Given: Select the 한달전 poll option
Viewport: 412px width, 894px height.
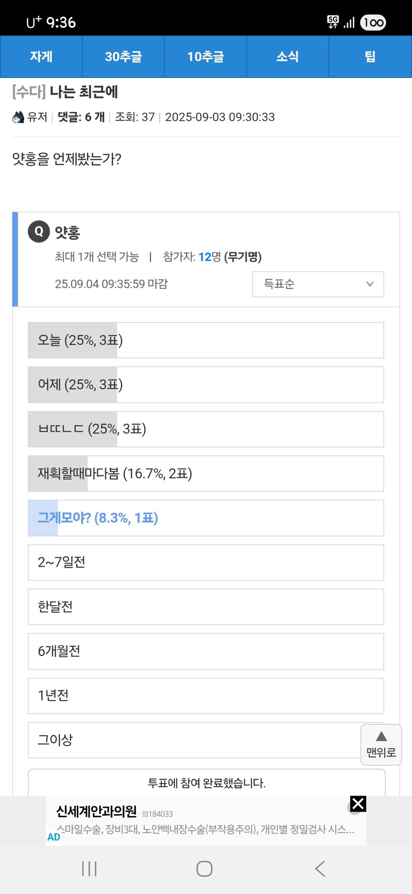Looking at the screenshot, I should click(x=206, y=607).
